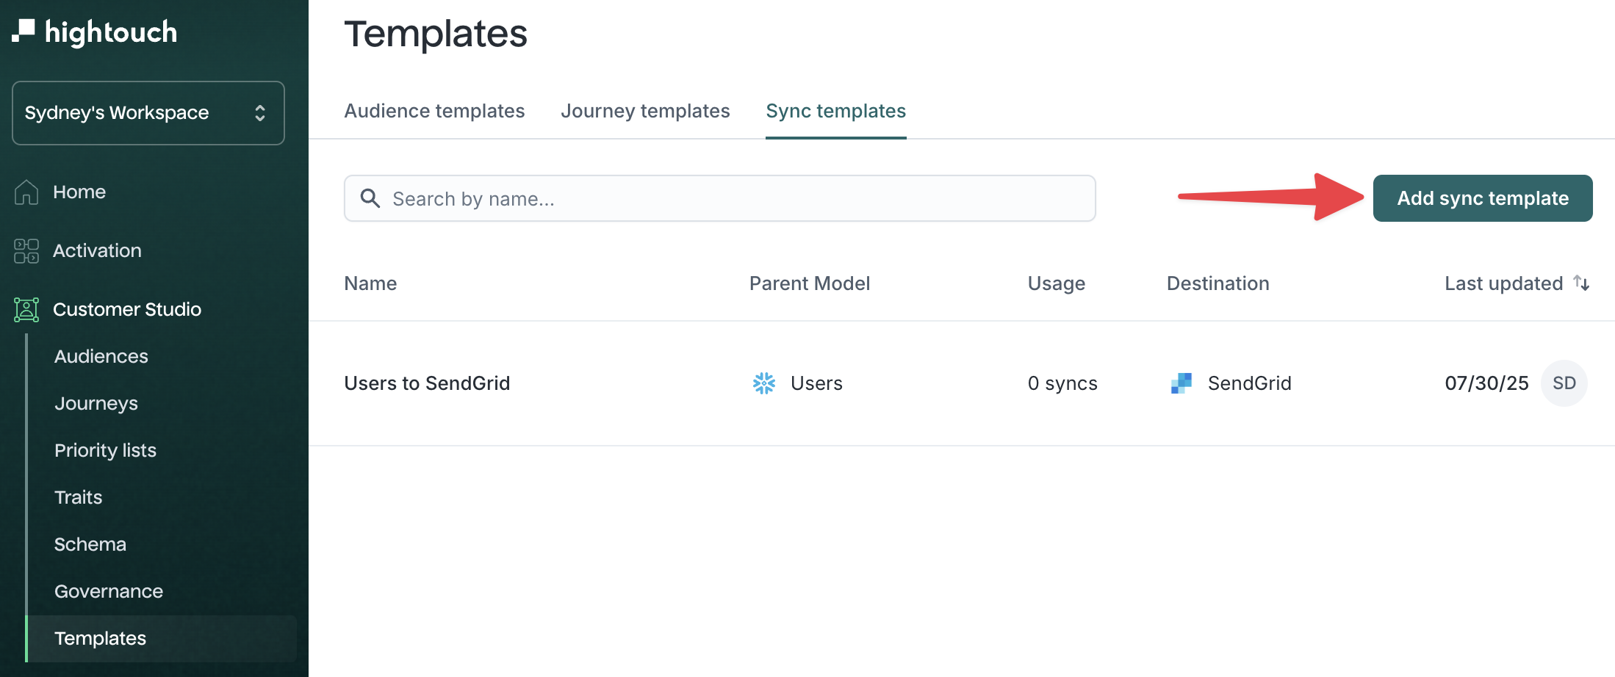Click the Home house icon
Viewport: 1615px width, 677px height.
(26, 192)
